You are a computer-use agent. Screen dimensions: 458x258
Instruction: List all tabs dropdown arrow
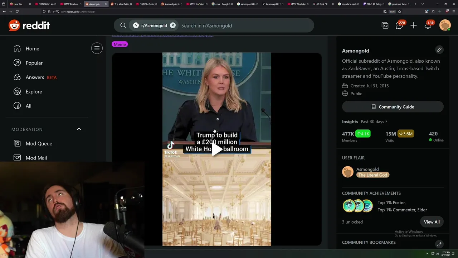coord(423,4)
